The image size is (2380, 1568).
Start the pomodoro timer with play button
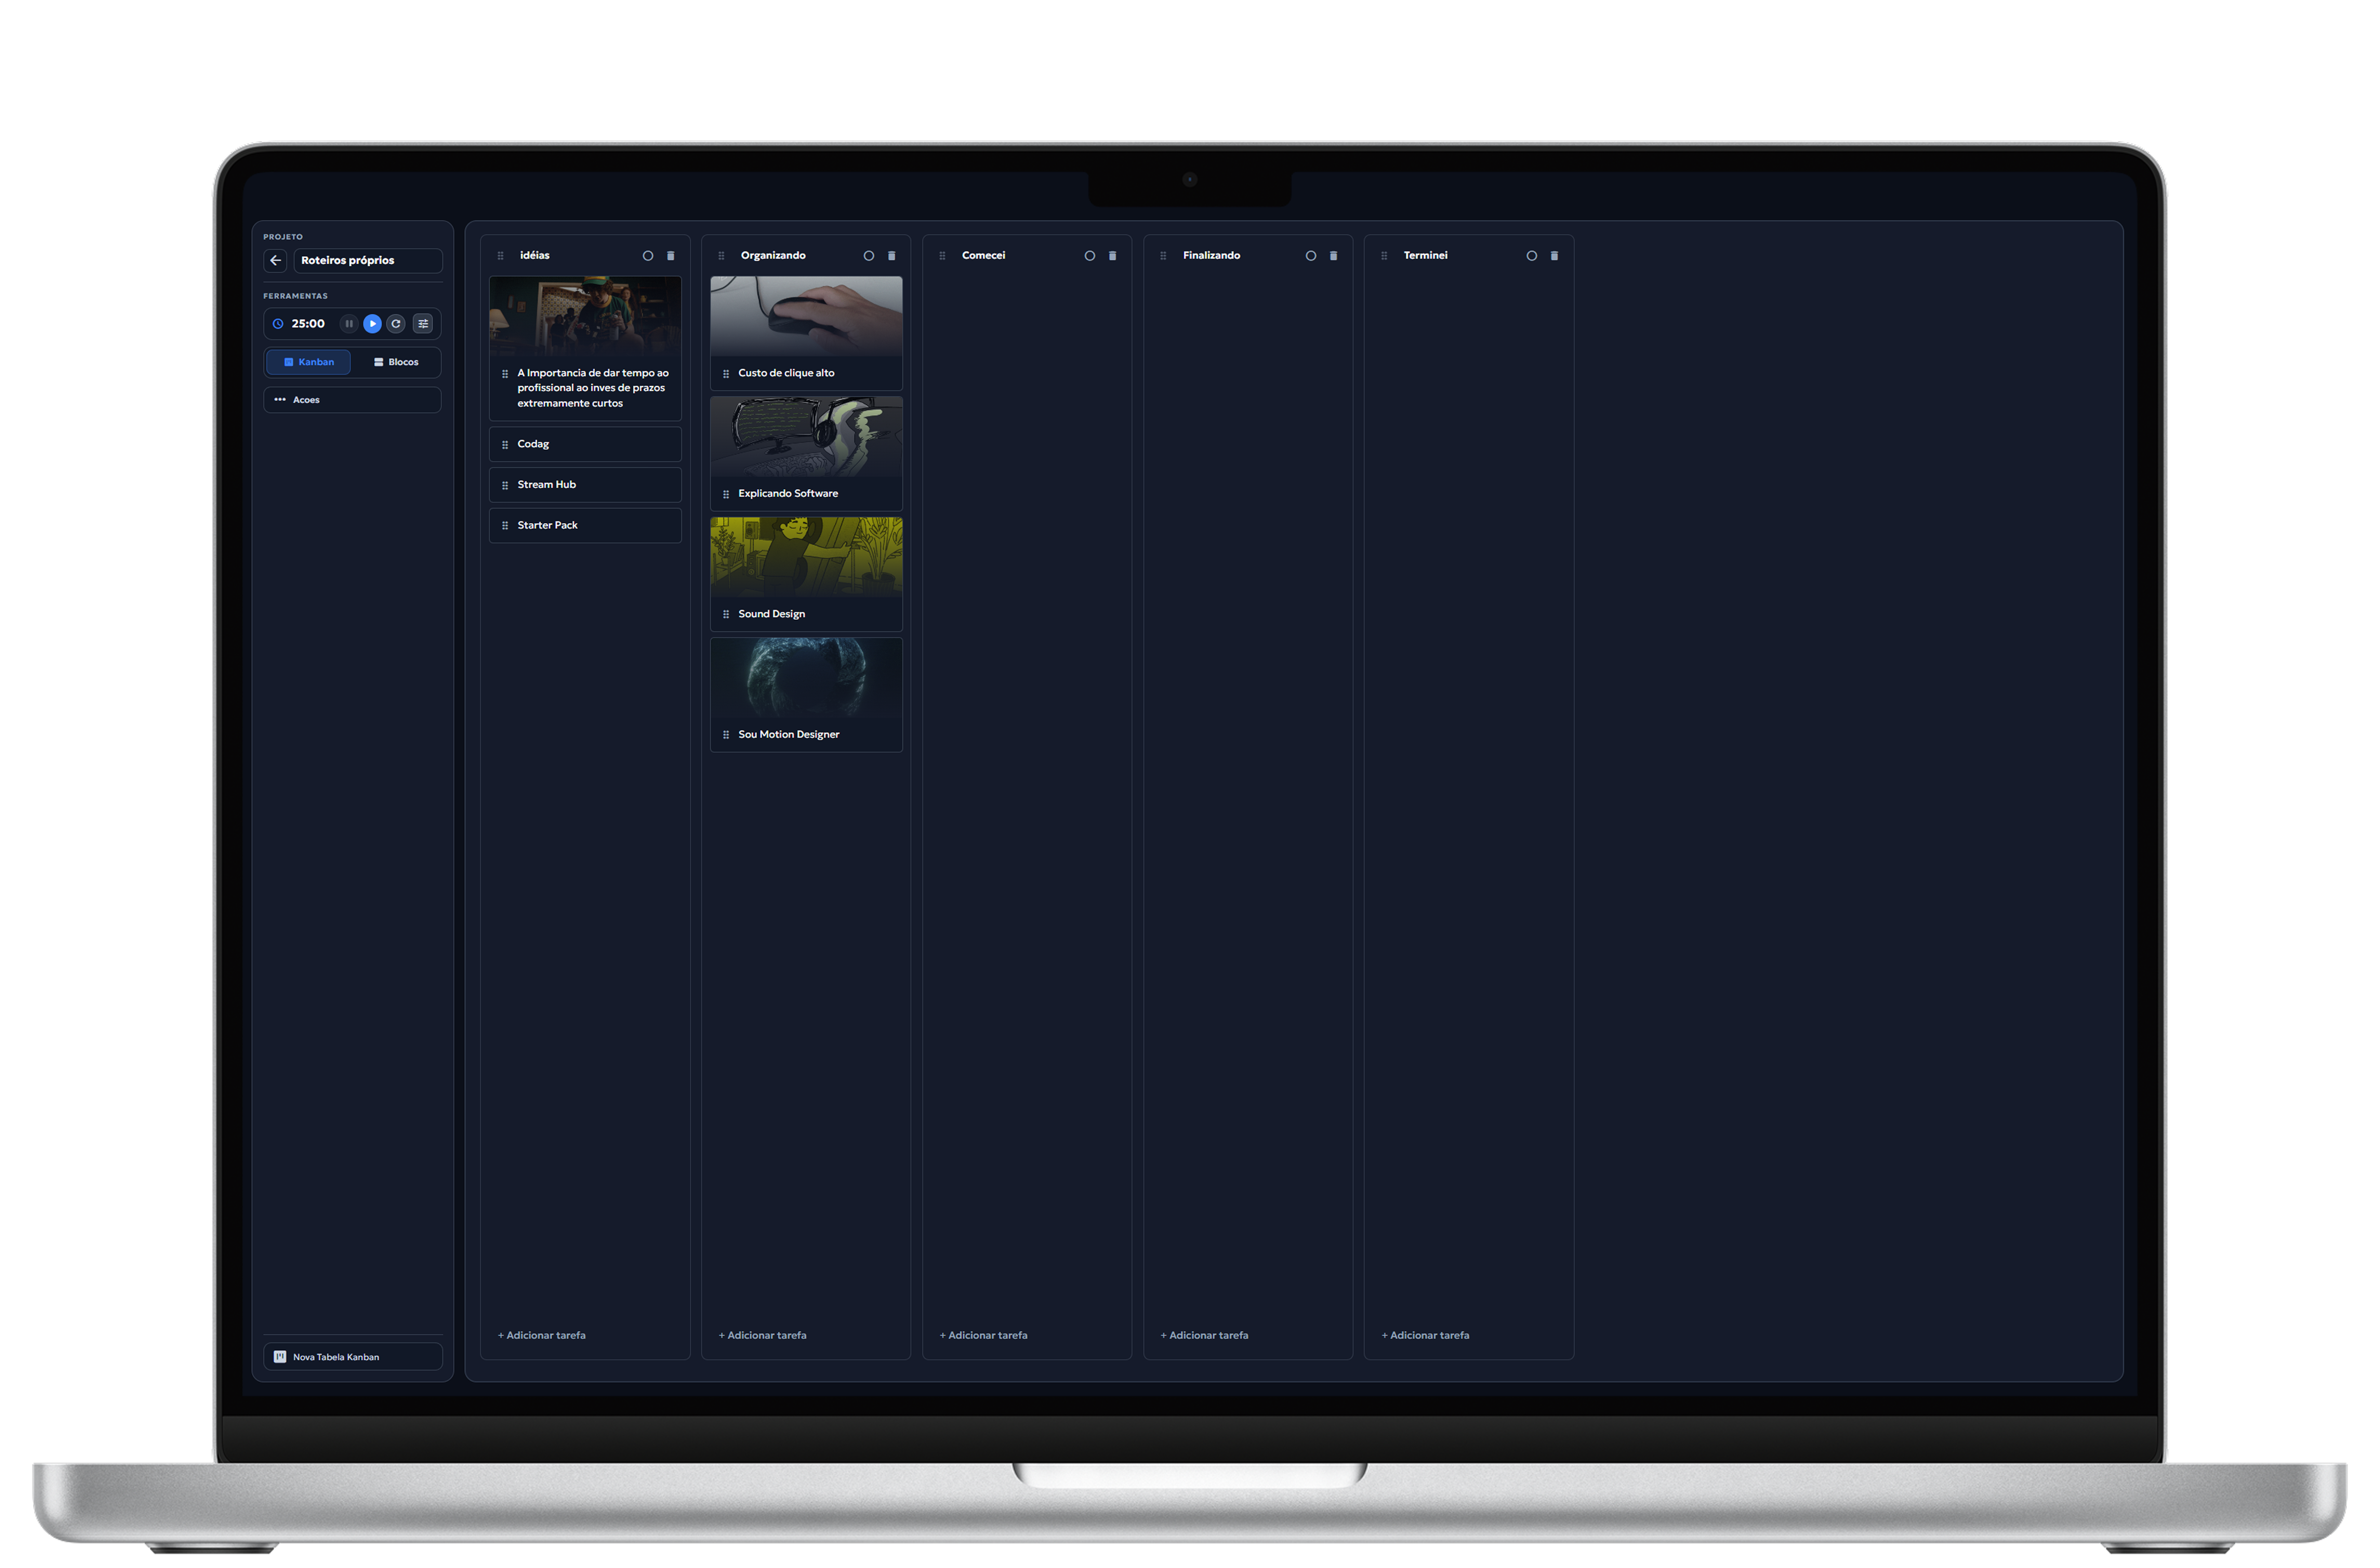pos(372,323)
